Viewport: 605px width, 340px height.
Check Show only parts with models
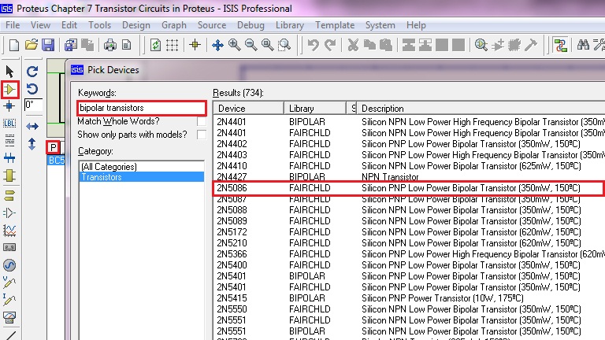click(202, 135)
